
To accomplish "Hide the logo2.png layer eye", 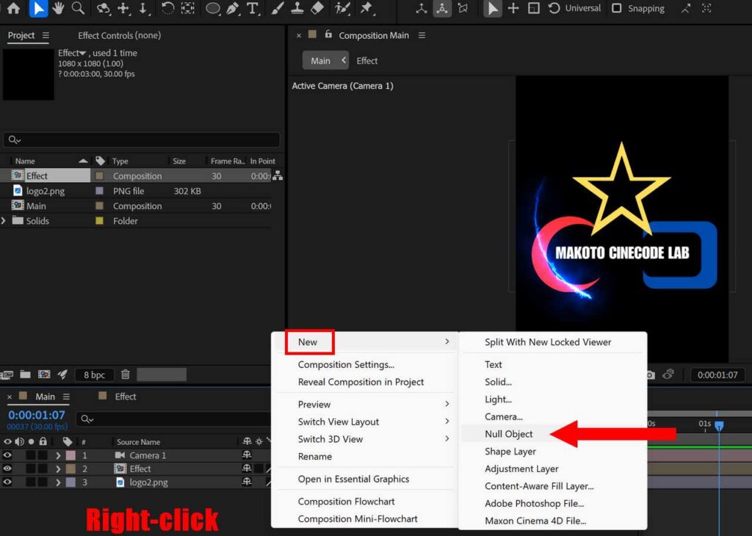I will point(7,482).
